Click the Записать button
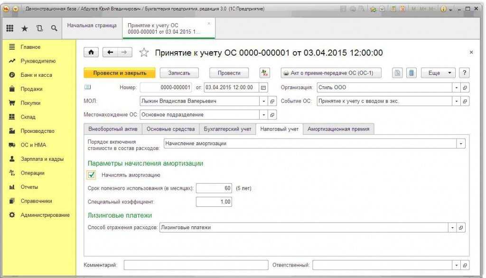Screen dimensions: 486x278 tap(179, 73)
